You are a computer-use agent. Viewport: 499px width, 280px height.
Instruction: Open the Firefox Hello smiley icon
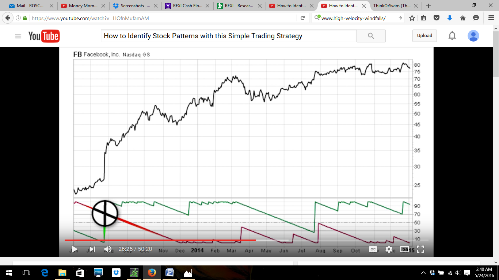tap(476, 18)
